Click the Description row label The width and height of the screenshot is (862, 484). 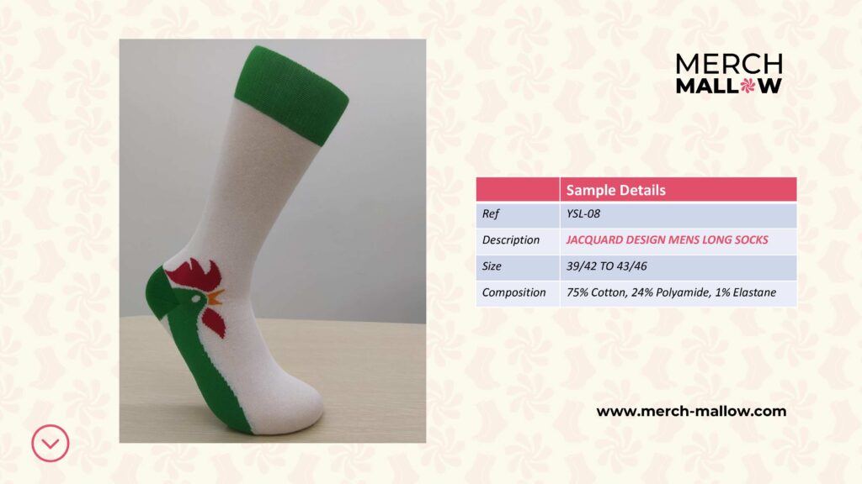pyautogui.click(x=511, y=239)
